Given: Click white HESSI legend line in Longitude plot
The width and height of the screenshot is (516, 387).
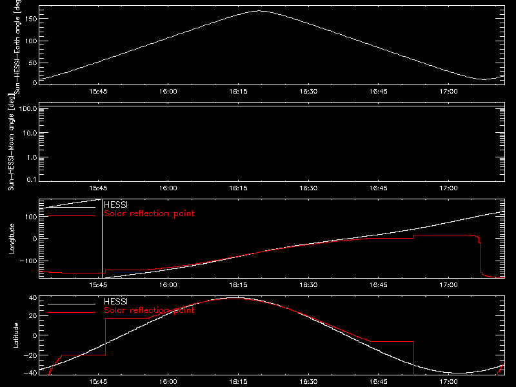Looking at the screenshot, I should (x=72, y=207).
